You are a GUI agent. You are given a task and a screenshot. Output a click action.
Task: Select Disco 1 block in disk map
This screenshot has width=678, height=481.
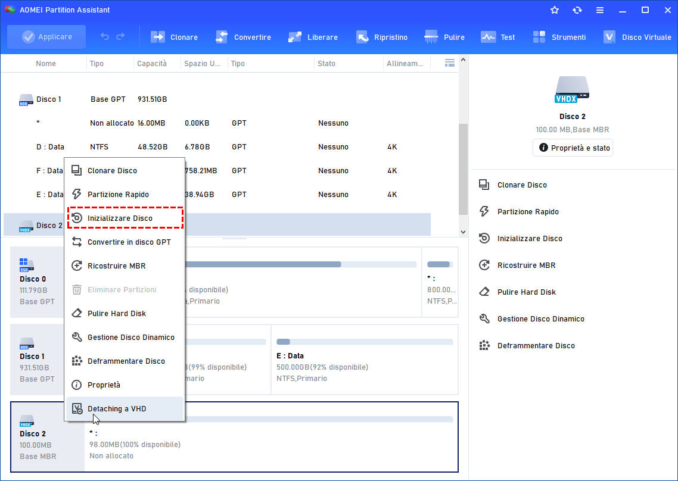(x=37, y=360)
